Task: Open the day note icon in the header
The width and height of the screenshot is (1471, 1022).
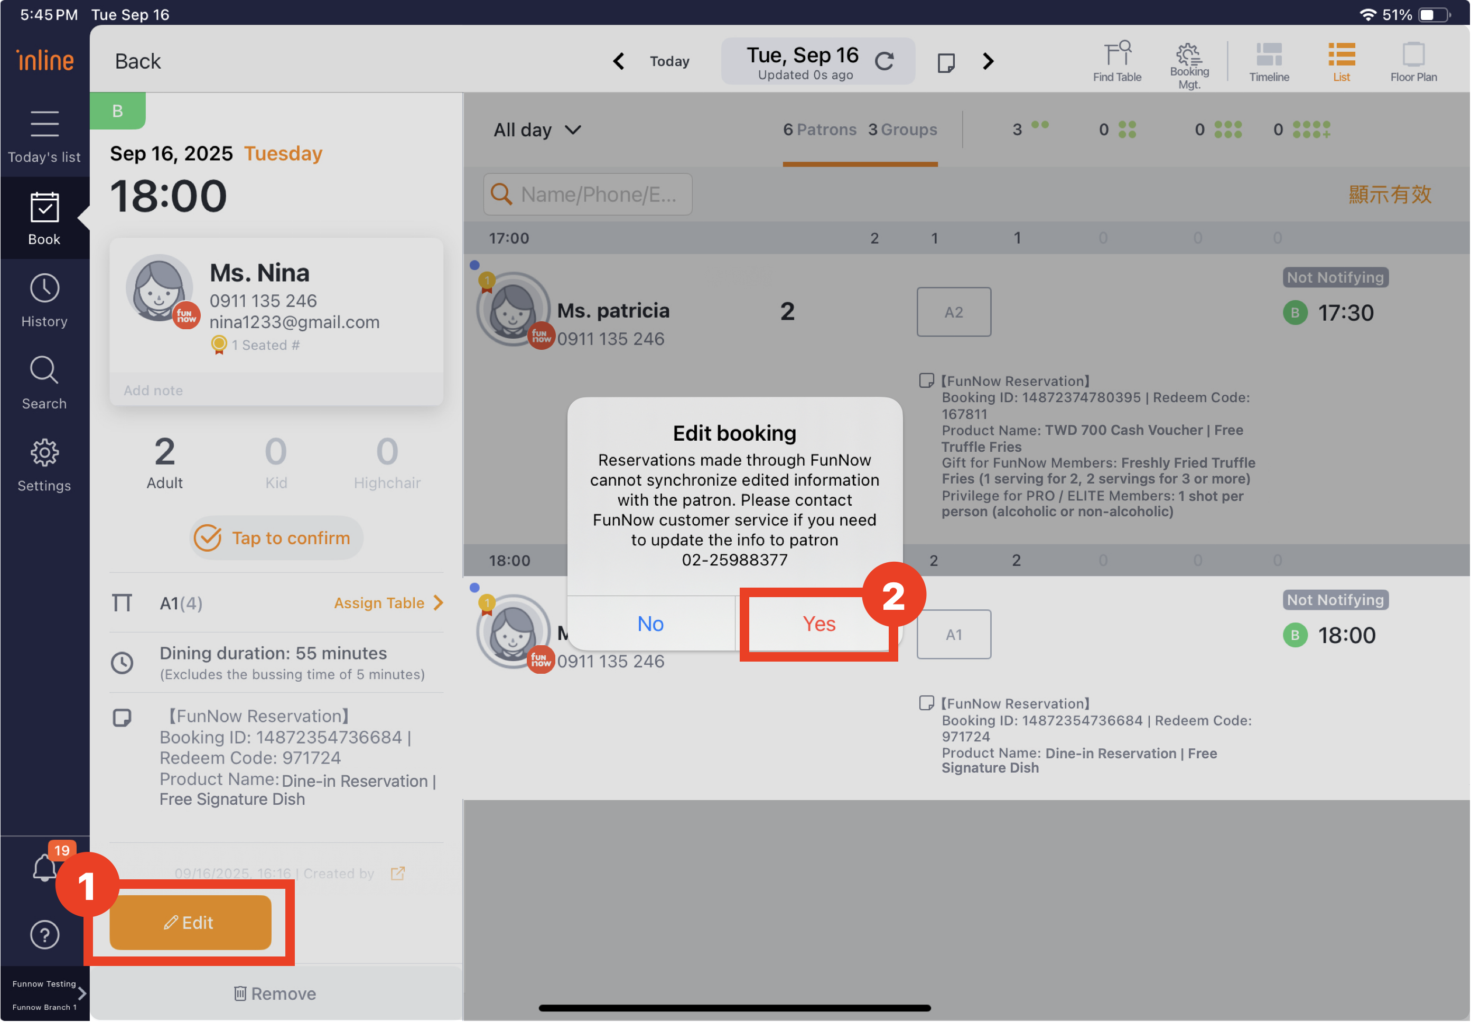Action: 945,62
